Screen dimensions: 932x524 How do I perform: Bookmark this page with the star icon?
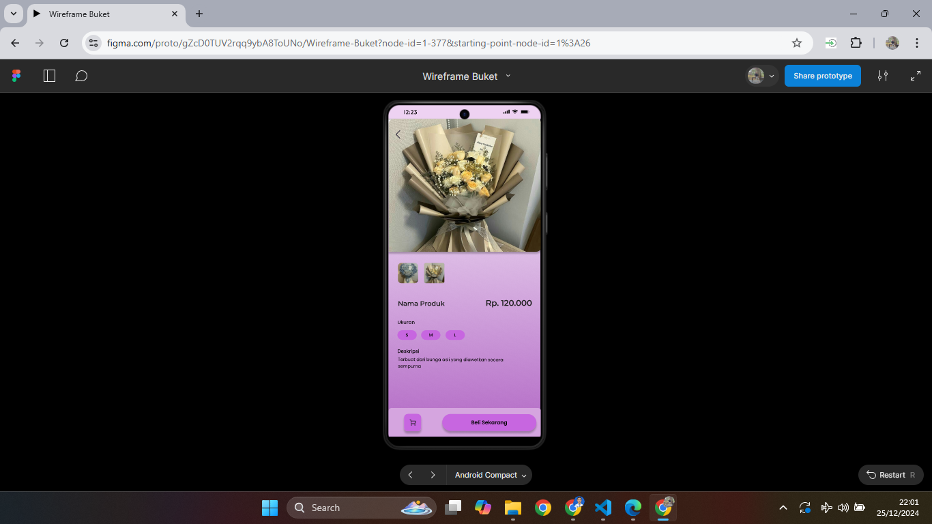pyautogui.click(x=796, y=43)
